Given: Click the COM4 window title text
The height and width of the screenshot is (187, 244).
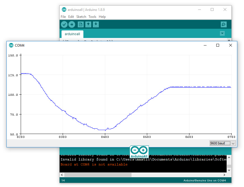Looking at the screenshot, I should point(20,45).
